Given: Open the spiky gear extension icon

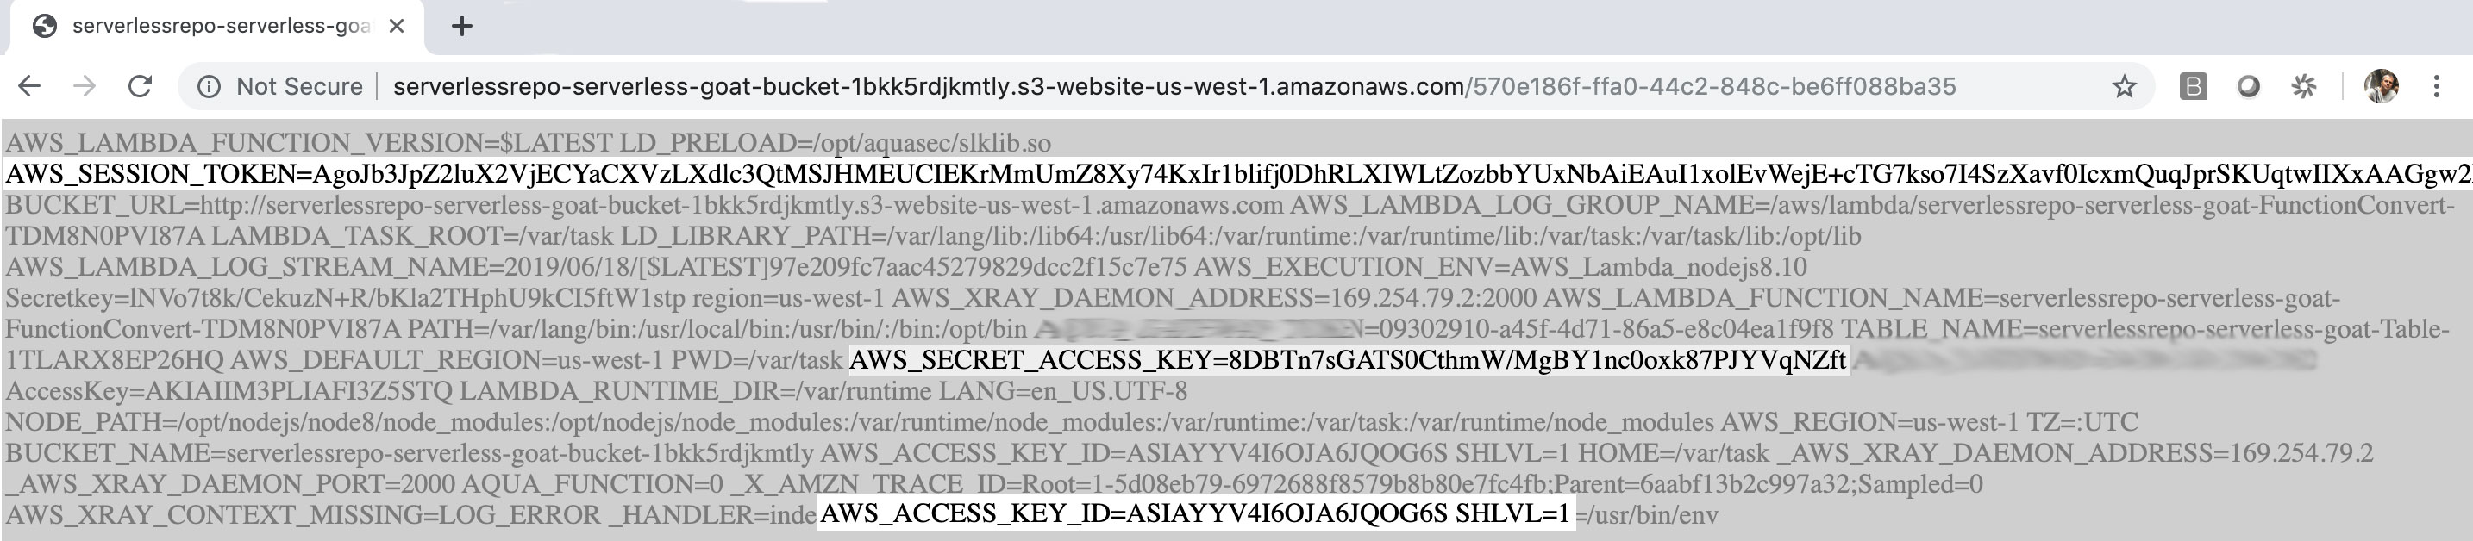Looking at the screenshot, I should point(2304,86).
